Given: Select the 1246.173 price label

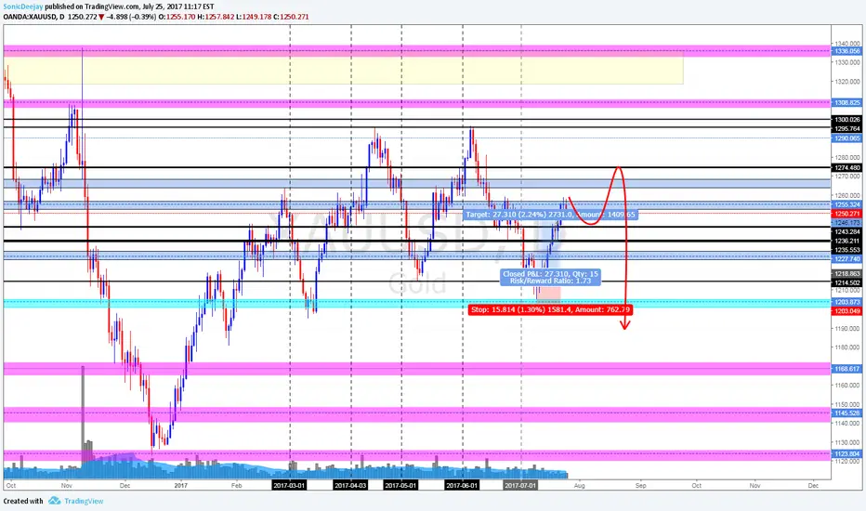Looking at the screenshot, I should click(x=846, y=223).
